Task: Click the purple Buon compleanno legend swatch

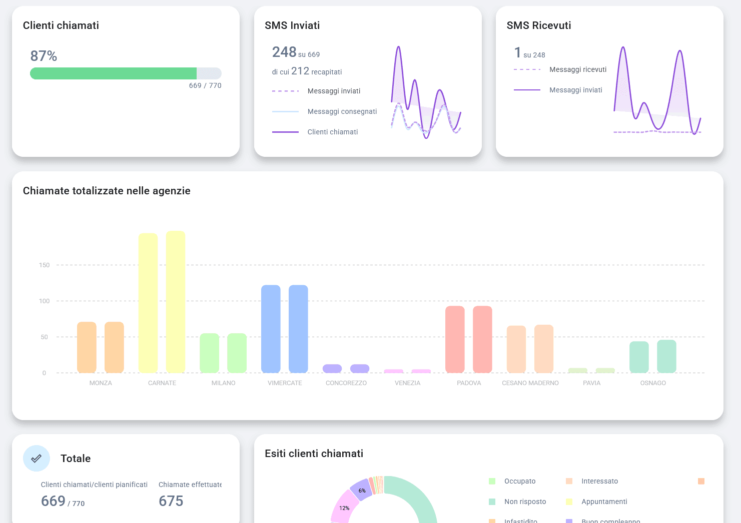Action: click(x=569, y=520)
